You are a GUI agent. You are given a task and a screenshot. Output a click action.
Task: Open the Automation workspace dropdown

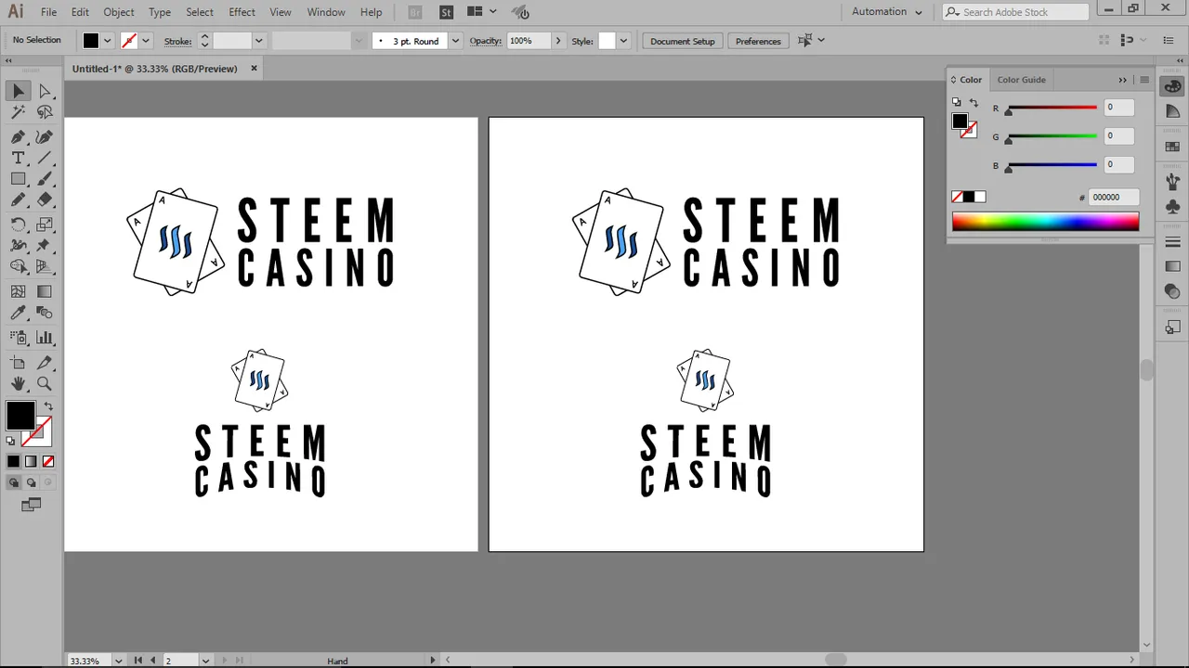[x=887, y=12]
